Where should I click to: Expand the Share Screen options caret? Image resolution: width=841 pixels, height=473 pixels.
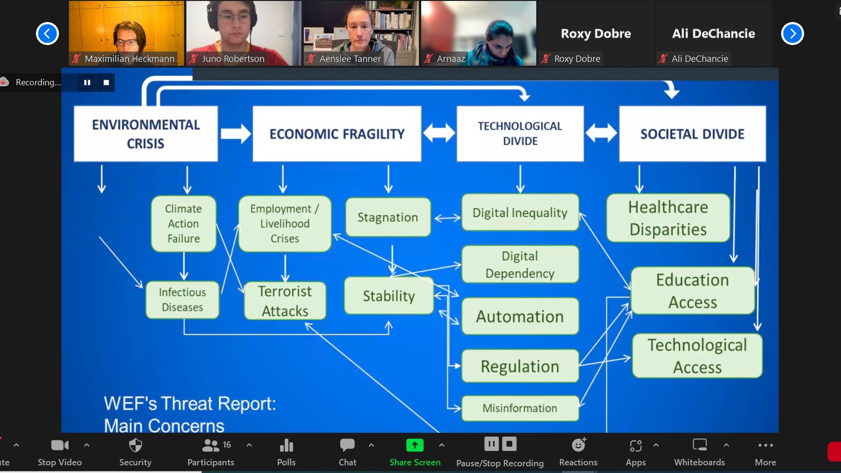click(x=442, y=445)
